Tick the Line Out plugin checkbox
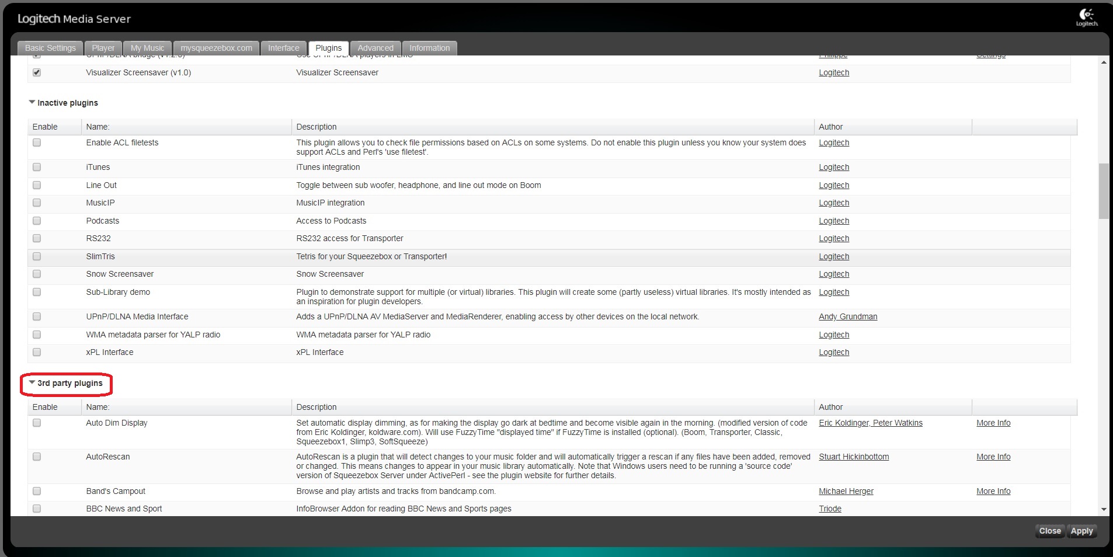Image resolution: width=1113 pixels, height=557 pixels. click(x=37, y=185)
